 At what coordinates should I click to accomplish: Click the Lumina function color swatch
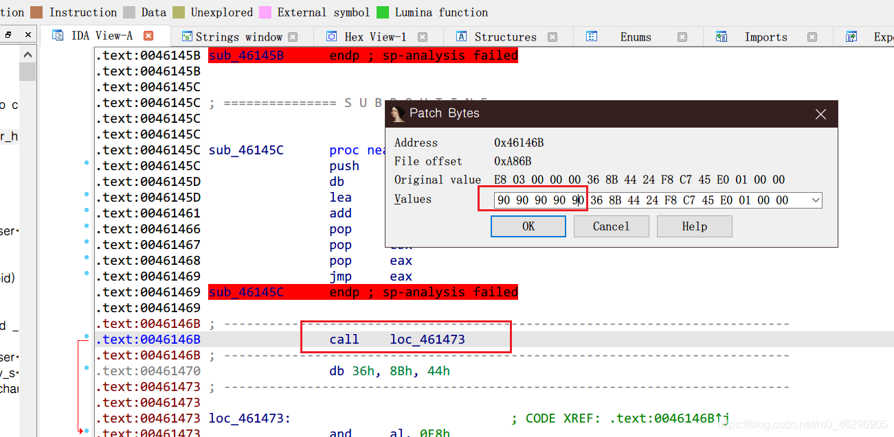click(383, 12)
